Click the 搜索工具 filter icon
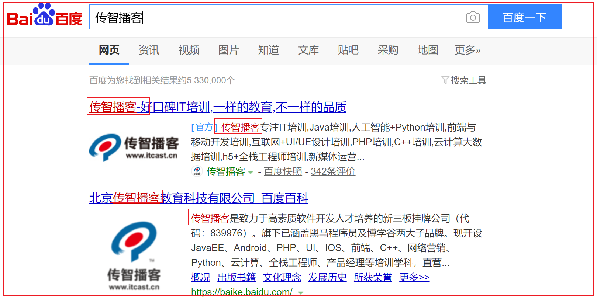 pos(445,80)
